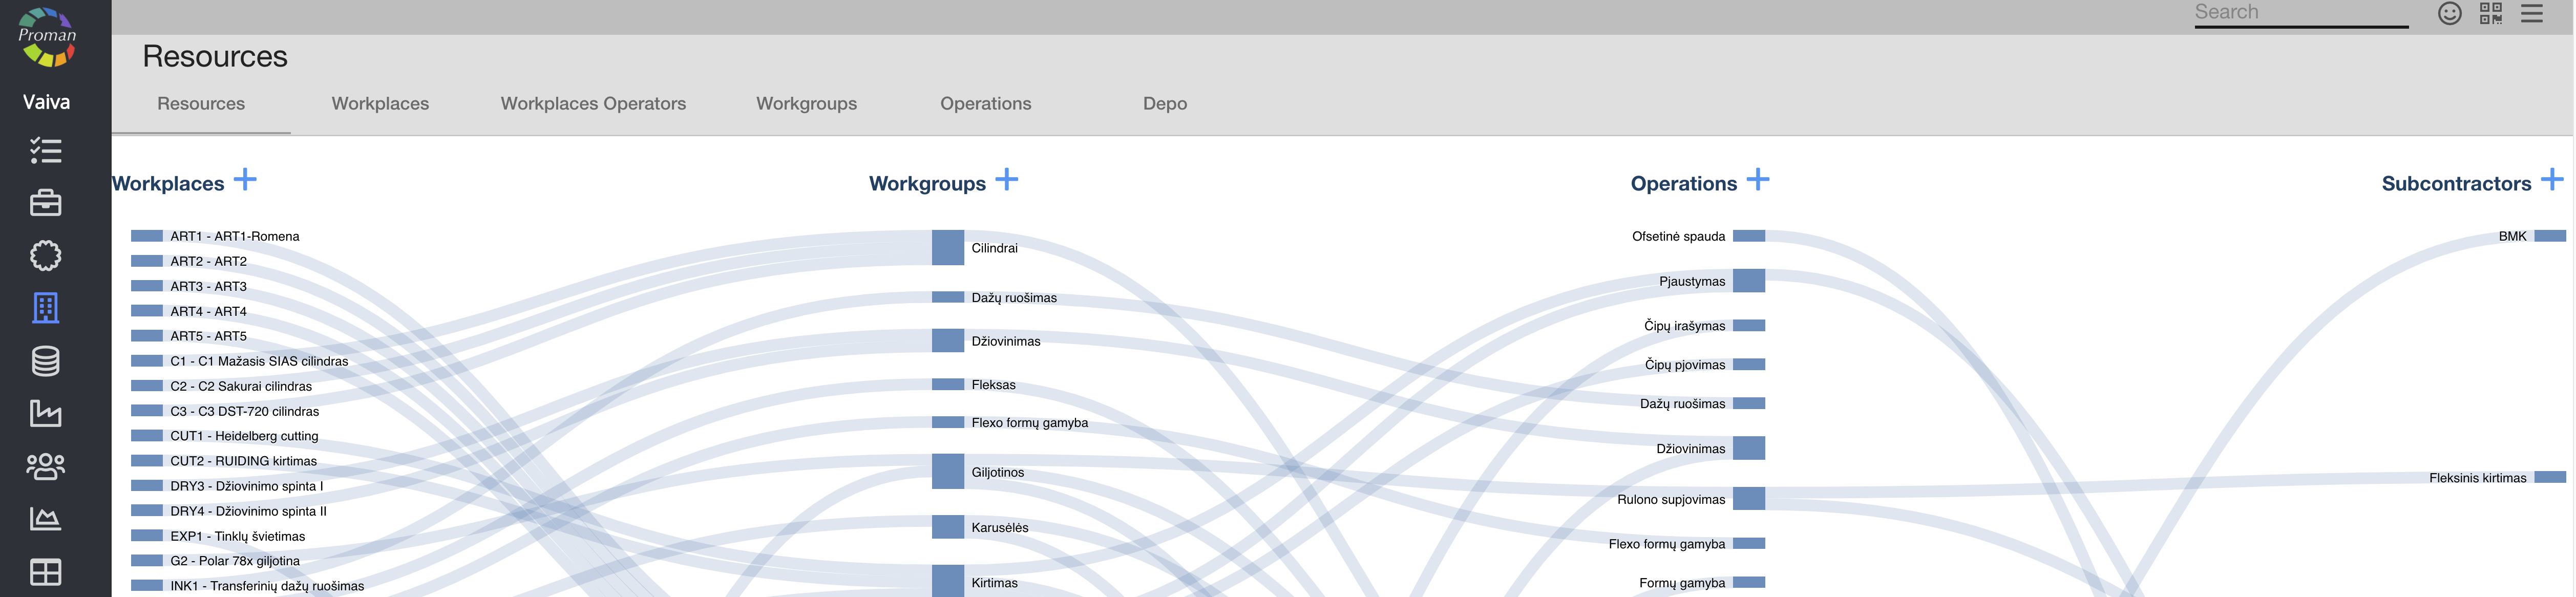The width and height of the screenshot is (2576, 597).
Task: Open the people group sidebar icon
Action: click(45, 466)
